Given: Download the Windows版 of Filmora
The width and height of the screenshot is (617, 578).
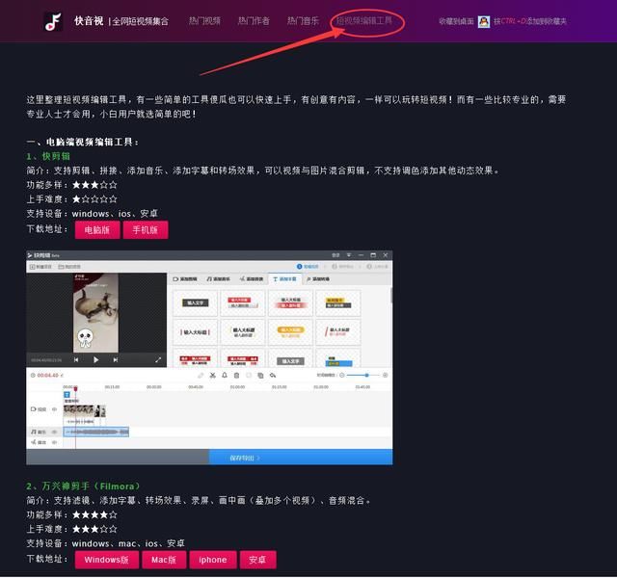Looking at the screenshot, I should tap(107, 560).
